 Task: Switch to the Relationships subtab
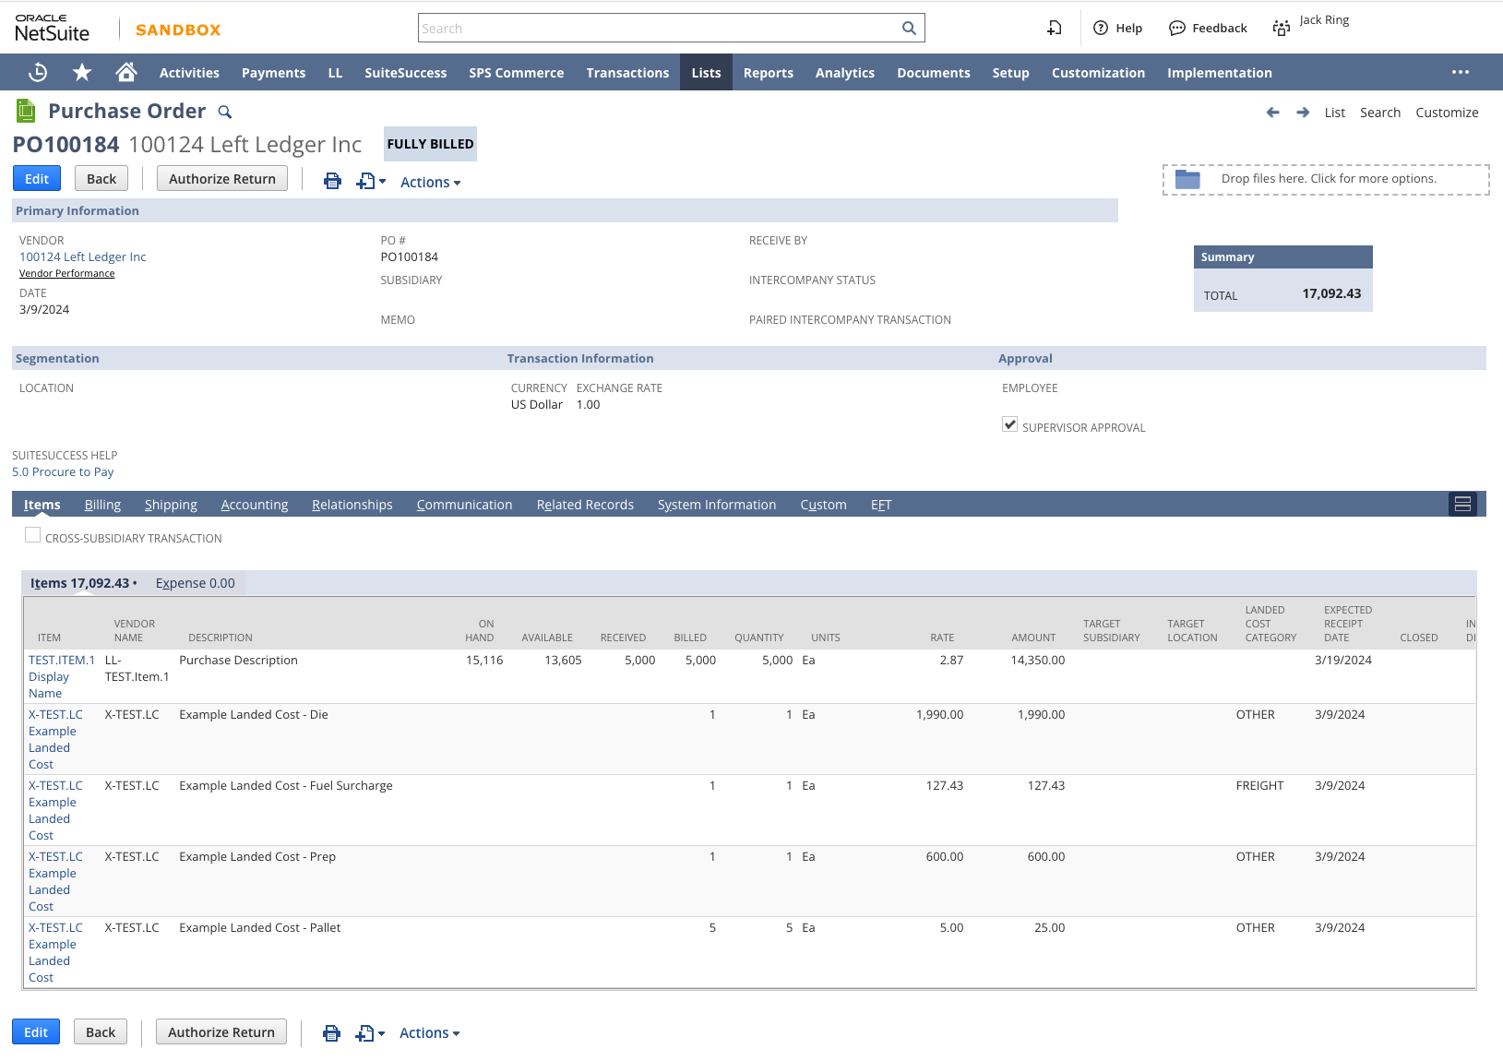352,505
